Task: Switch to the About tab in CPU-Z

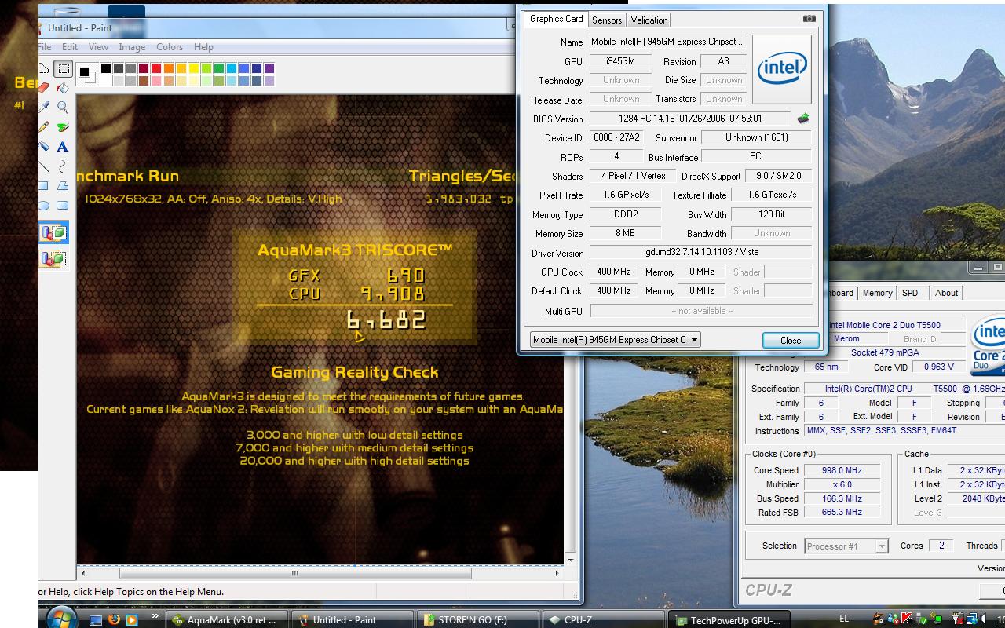Action: coord(946,293)
